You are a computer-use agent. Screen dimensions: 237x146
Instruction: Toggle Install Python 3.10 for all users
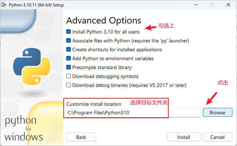coord(69,32)
